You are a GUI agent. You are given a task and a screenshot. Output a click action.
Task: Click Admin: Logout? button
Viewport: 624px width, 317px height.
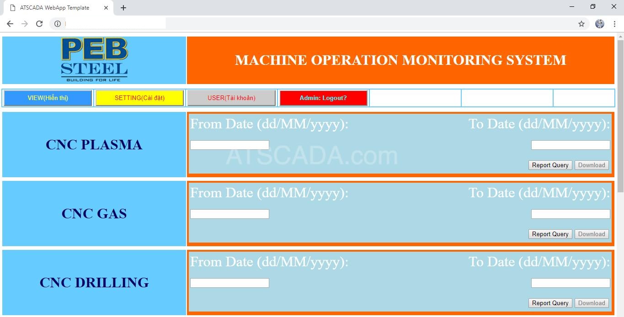point(323,98)
